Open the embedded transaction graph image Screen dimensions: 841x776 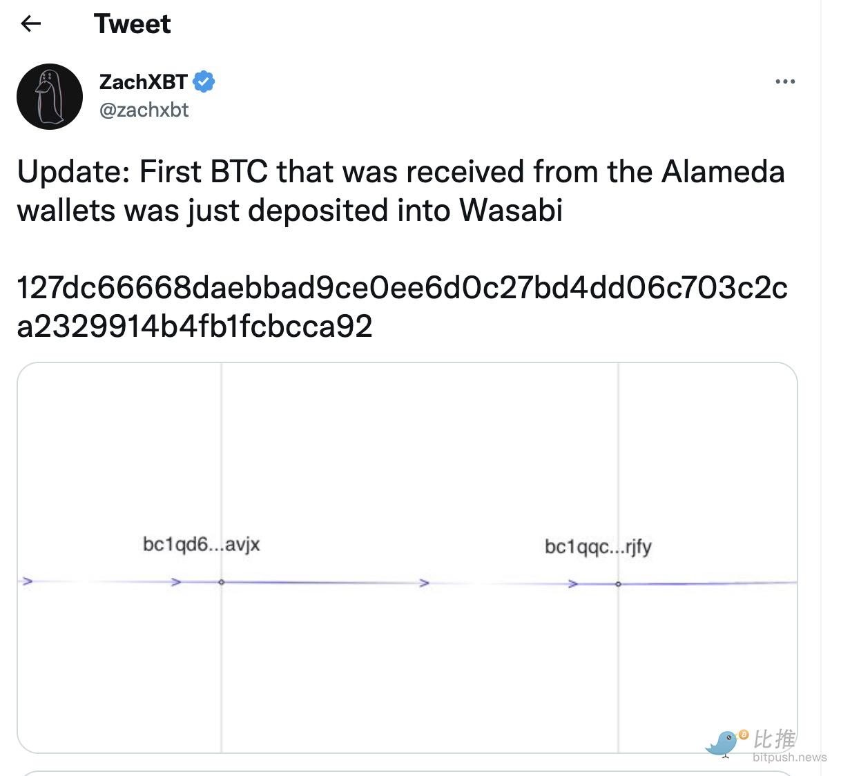coord(407,558)
